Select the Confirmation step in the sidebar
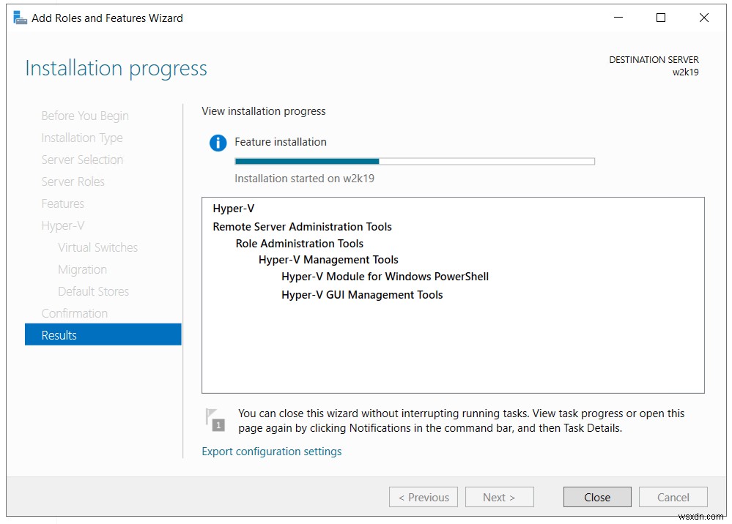 coord(74,312)
